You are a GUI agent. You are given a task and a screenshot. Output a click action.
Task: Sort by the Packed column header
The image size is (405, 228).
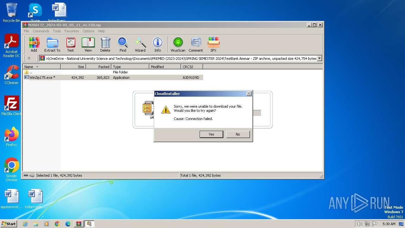tap(98, 67)
